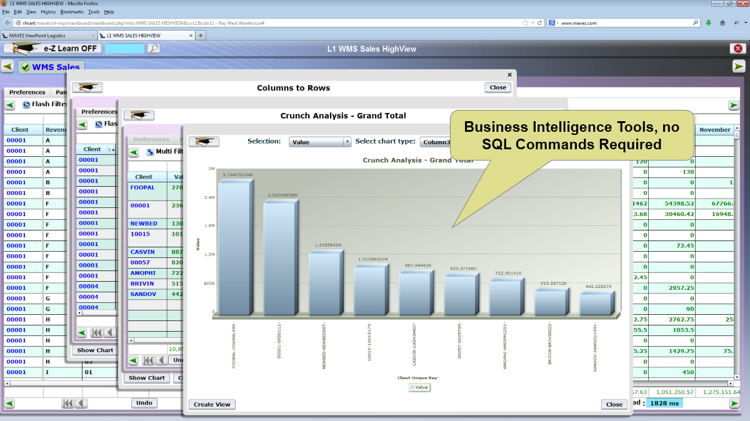750x421 pixels.
Task: Click the 00001 bar in the chart
Action: tap(281, 258)
